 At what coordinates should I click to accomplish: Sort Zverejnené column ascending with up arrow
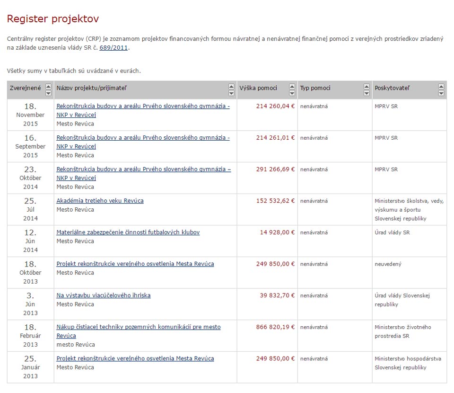click(x=48, y=87)
